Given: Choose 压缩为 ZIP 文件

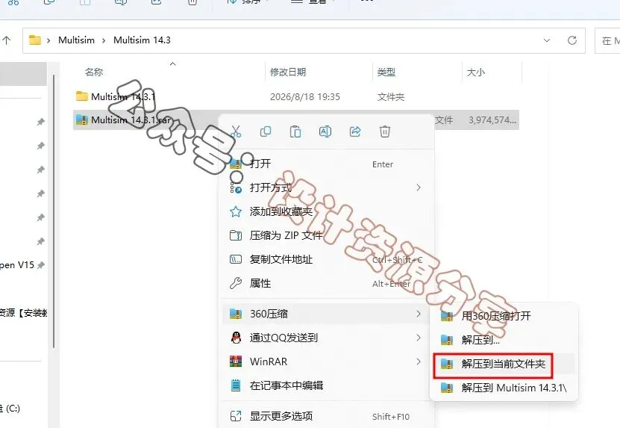Looking at the screenshot, I should tap(326, 235).
